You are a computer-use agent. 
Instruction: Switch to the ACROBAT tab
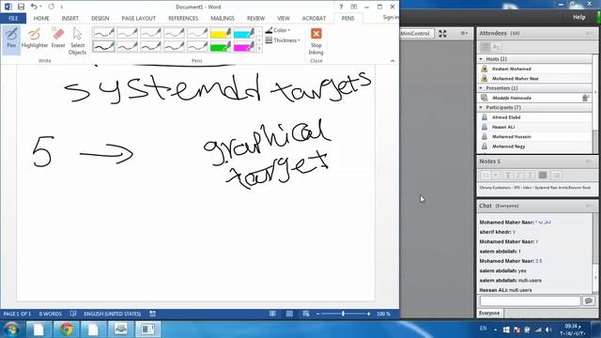point(314,18)
